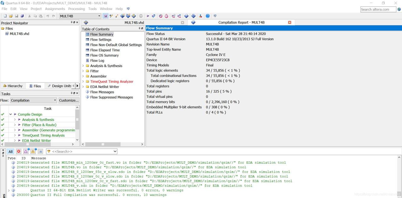Switch to the Hierarchy tab

pyautogui.click(x=13, y=86)
